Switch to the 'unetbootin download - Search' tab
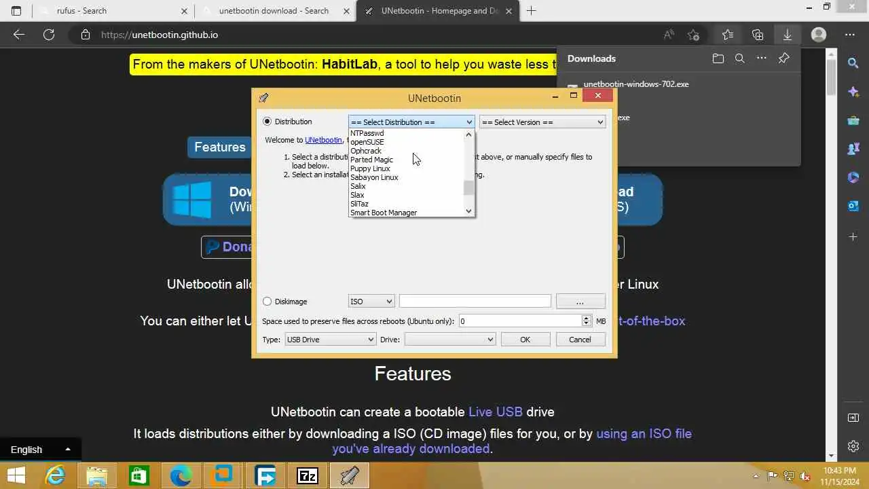 pyautogui.click(x=275, y=11)
